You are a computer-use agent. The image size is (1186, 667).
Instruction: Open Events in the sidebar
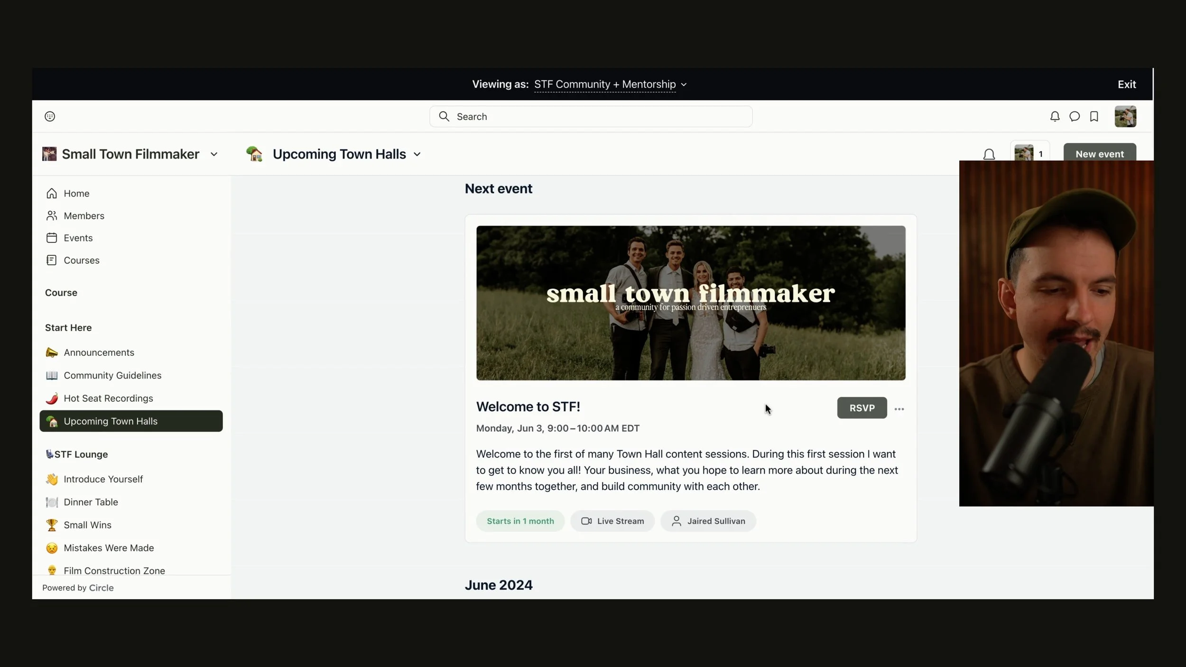(78, 238)
